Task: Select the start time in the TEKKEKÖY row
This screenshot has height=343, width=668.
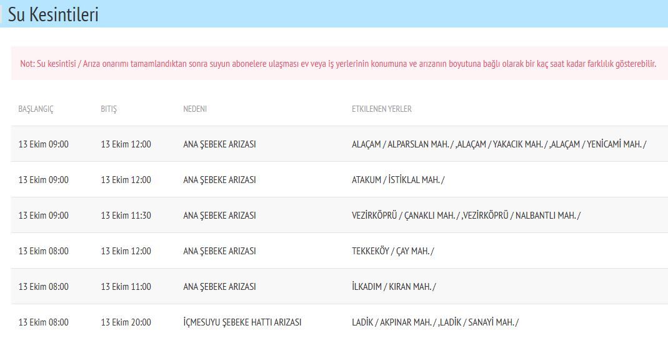Action: (44, 251)
